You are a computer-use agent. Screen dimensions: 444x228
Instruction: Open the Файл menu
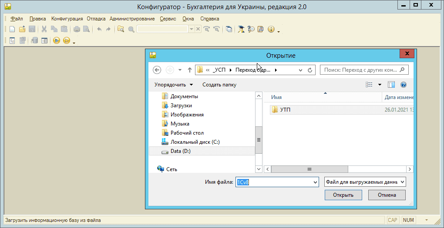coord(17,19)
